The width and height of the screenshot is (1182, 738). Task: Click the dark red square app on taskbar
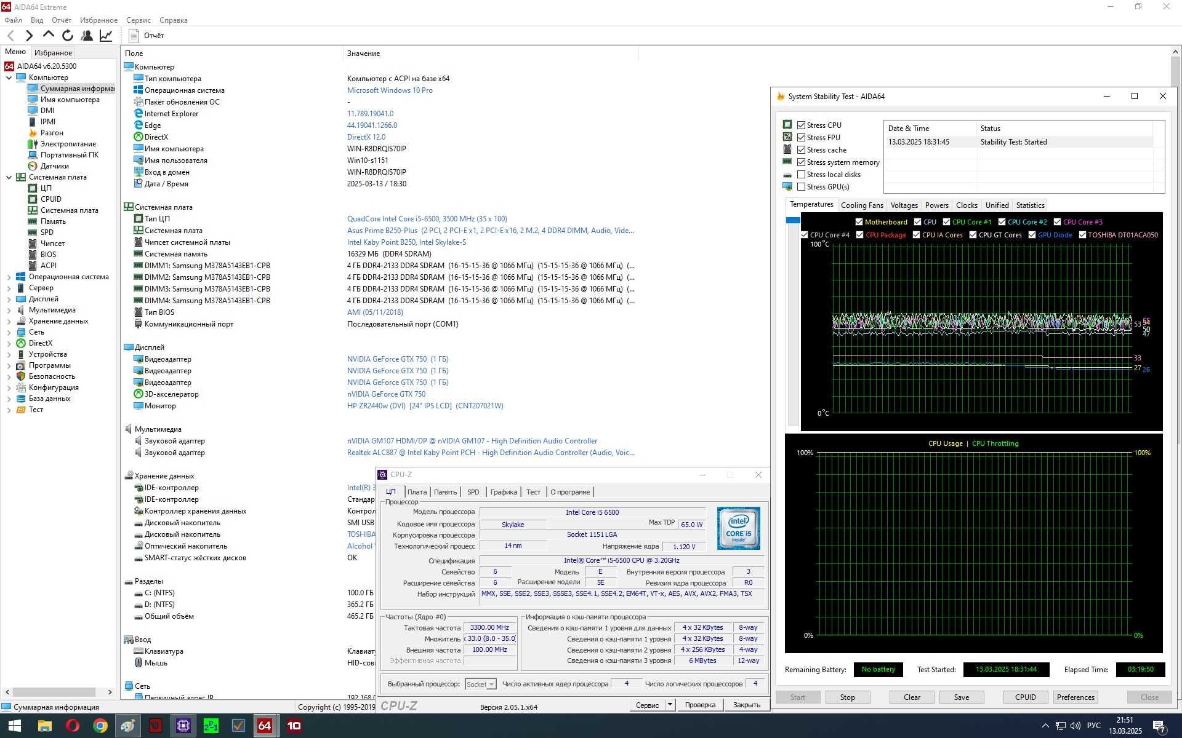click(x=155, y=726)
